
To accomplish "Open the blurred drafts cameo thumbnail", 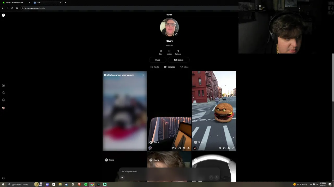I will coord(125,111).
